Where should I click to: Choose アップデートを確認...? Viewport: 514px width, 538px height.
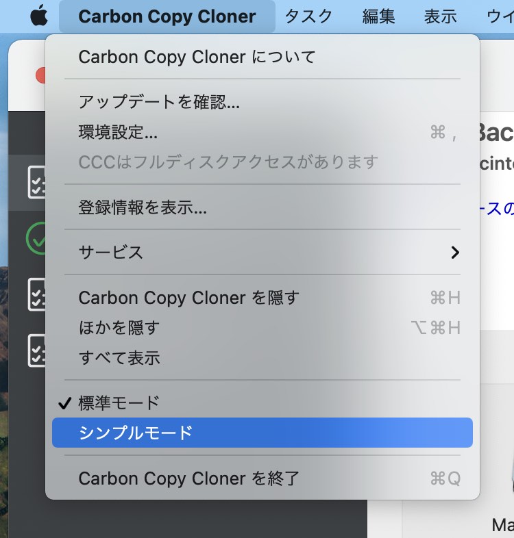262,102
